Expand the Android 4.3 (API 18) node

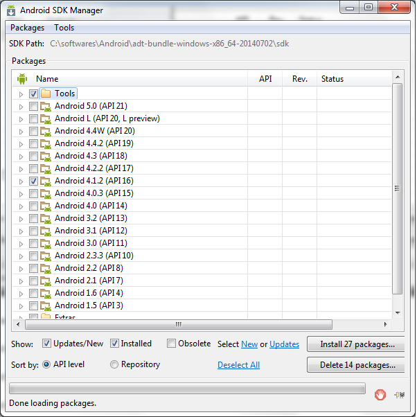21,157
